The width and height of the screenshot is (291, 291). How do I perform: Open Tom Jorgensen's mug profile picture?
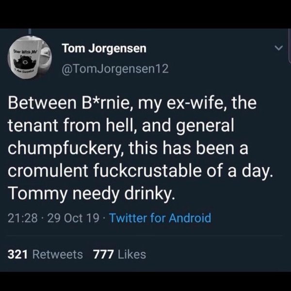28,60
